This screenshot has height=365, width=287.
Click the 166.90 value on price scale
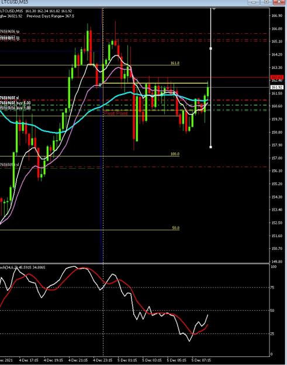tap(277, 16)
